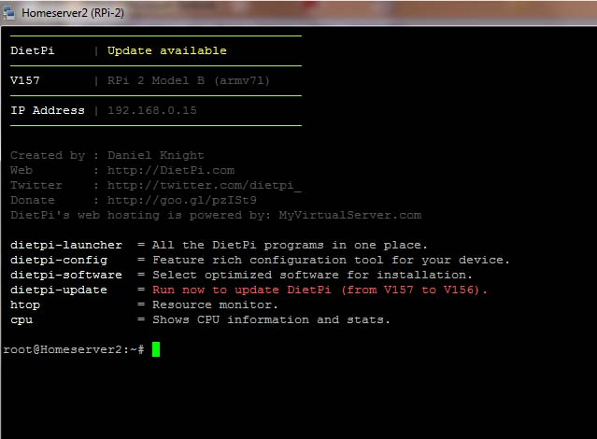Click the goo.gl/pzISt9 donate address
Screen dimensions: 597x439
pyautogui.click(x=182, y=200)
